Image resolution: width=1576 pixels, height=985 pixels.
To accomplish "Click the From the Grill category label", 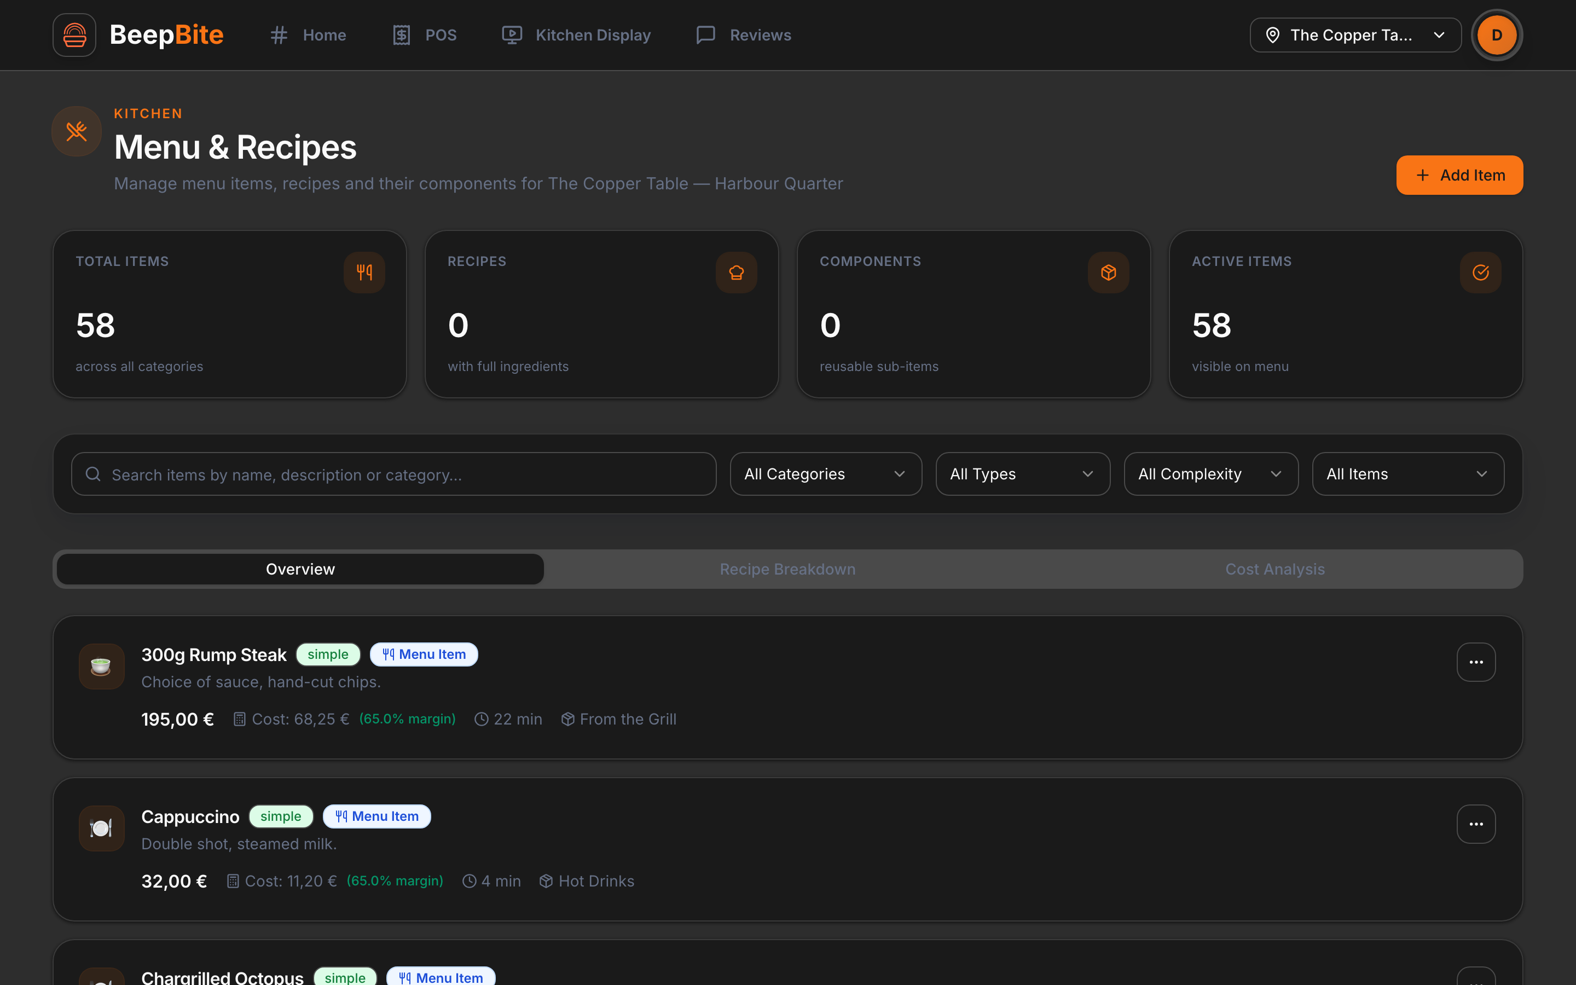I will tap(628, 719).
